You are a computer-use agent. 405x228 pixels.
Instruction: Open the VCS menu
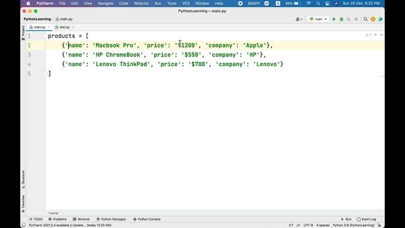coord(185,3)
